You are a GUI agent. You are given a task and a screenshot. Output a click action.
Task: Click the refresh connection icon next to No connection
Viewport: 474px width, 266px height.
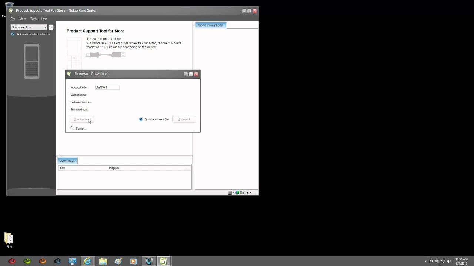tap(51, 27)
